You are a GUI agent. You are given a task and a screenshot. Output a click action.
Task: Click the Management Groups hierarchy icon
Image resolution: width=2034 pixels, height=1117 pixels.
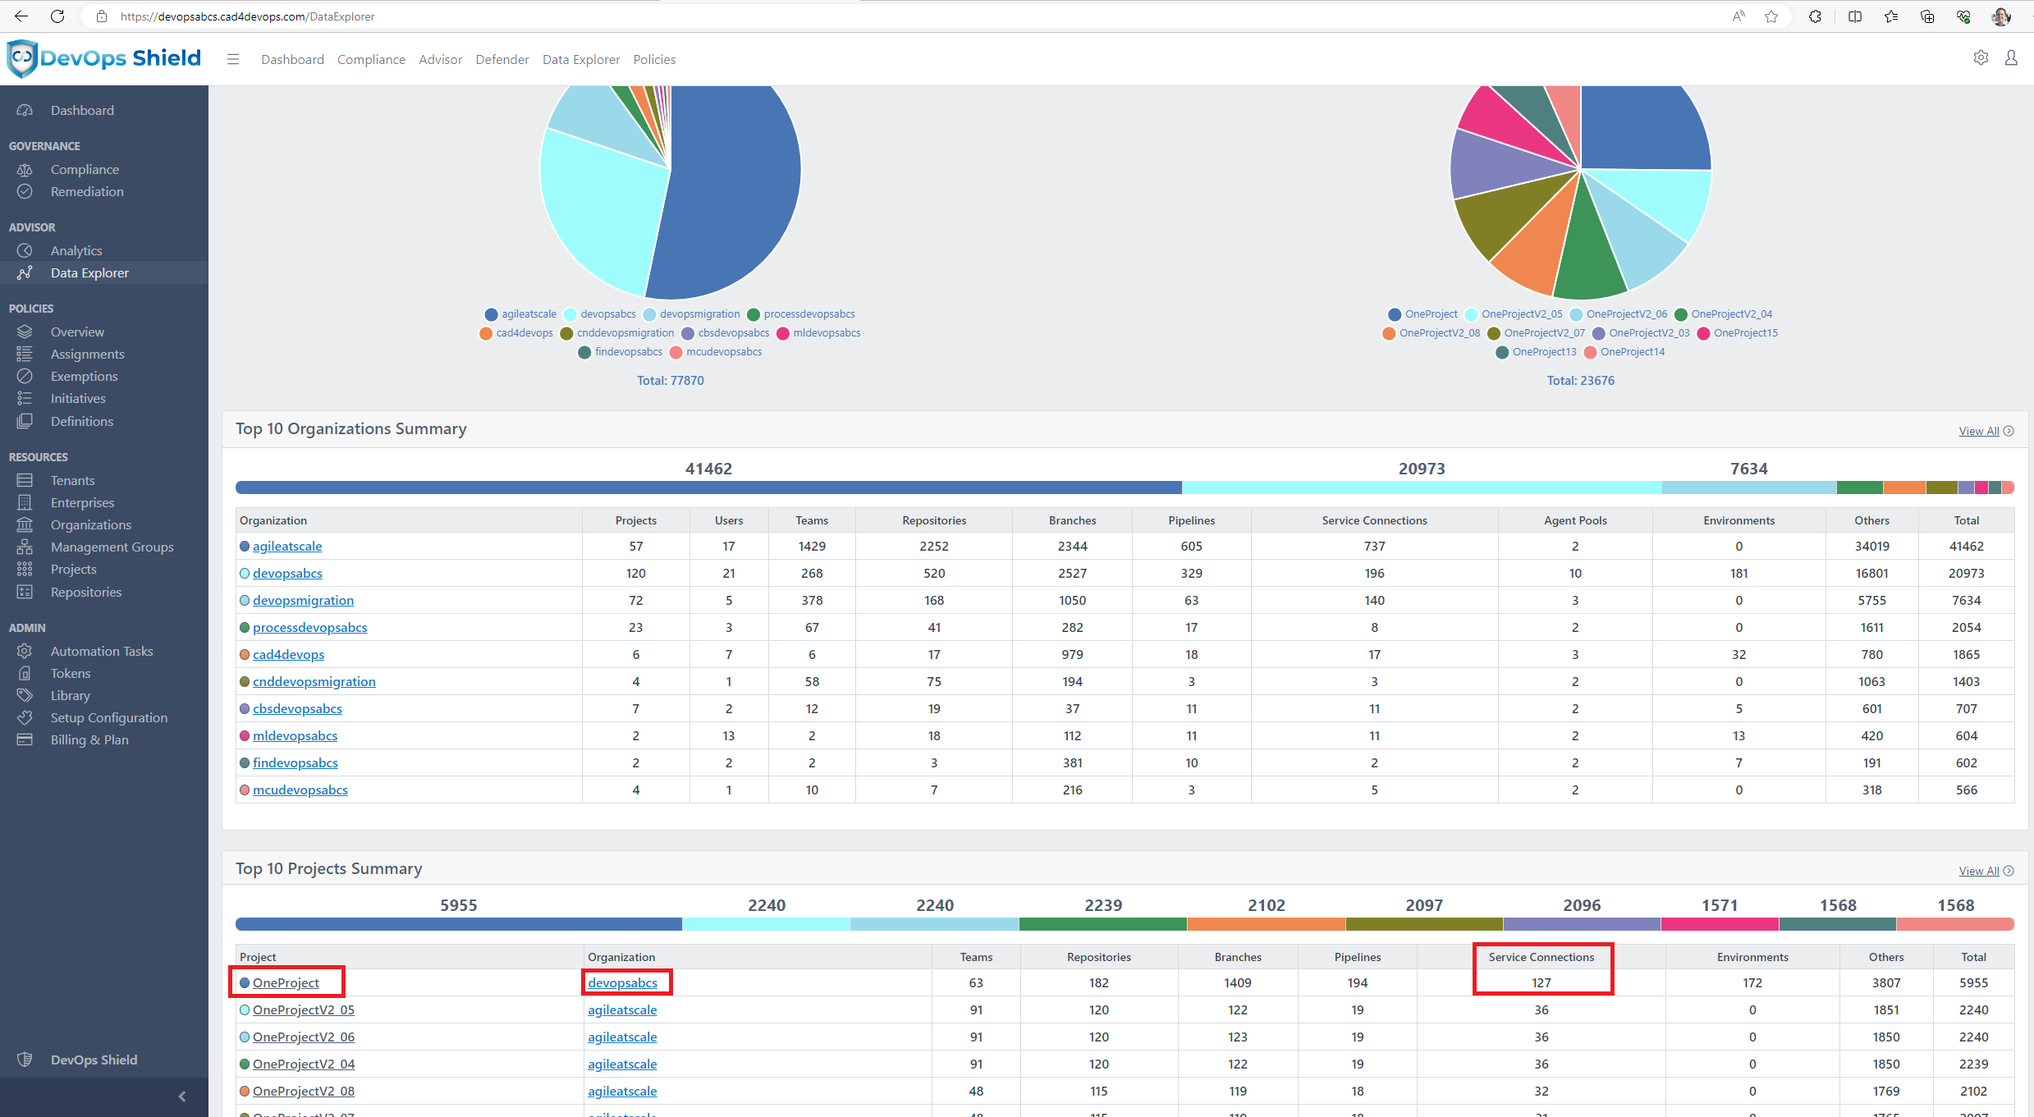(25, 547)
